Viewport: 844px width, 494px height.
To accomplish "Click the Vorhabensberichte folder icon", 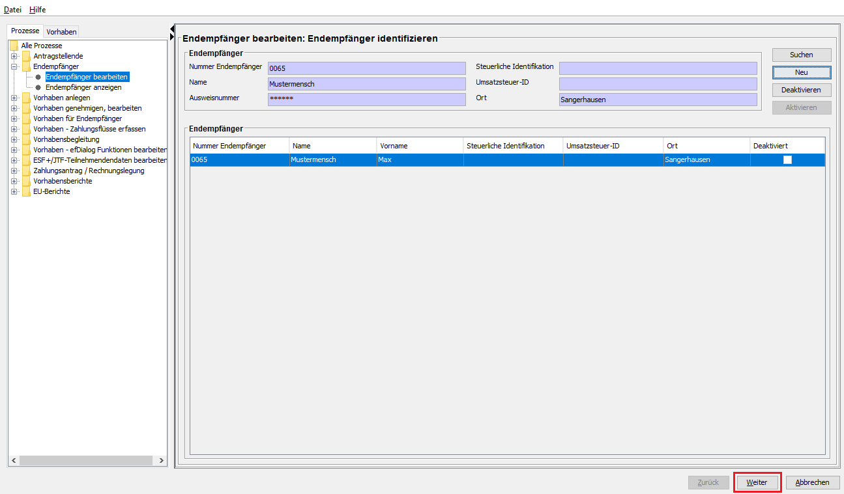I will pos(26,181).
